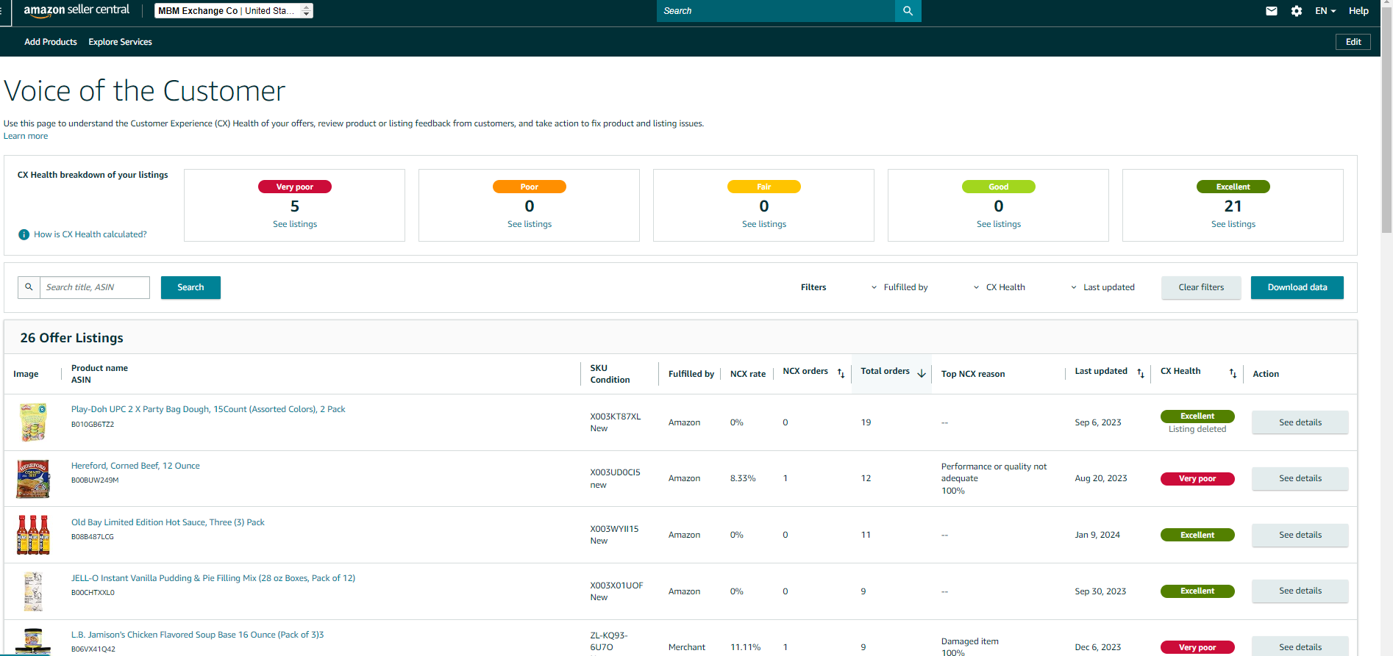The image size is (1393, 656).
Task: Open the Hereford Corned Beef thumbnail
Action: 33,479
